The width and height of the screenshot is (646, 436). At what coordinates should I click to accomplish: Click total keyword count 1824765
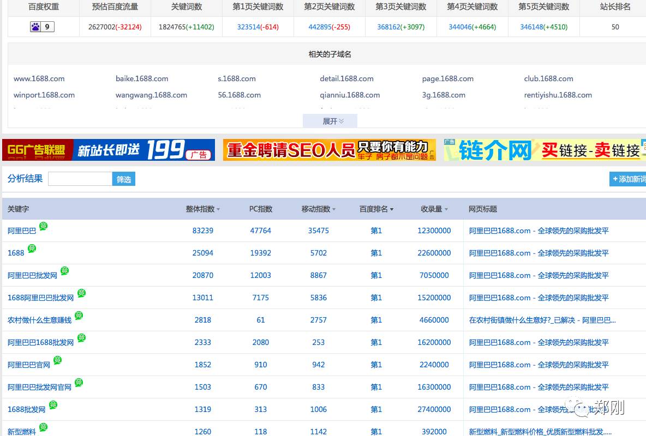(172, 27)
